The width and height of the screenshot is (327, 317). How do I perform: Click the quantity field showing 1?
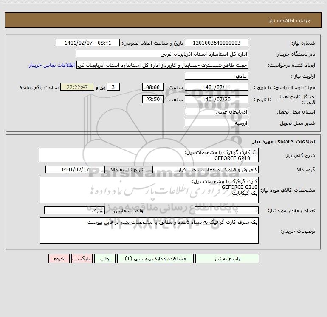pos(227,211)
